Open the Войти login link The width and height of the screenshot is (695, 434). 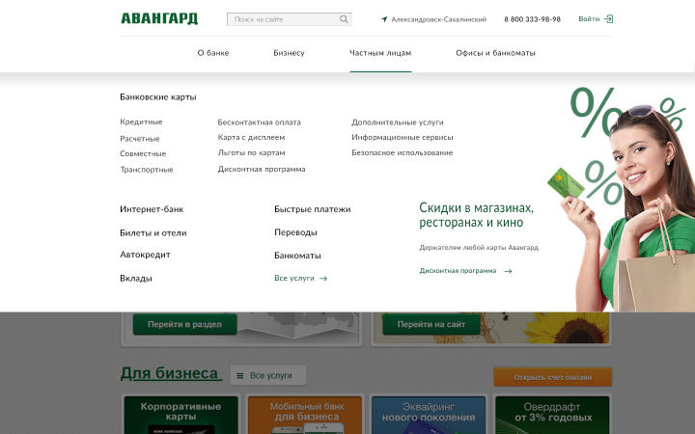tap(589, 18)
